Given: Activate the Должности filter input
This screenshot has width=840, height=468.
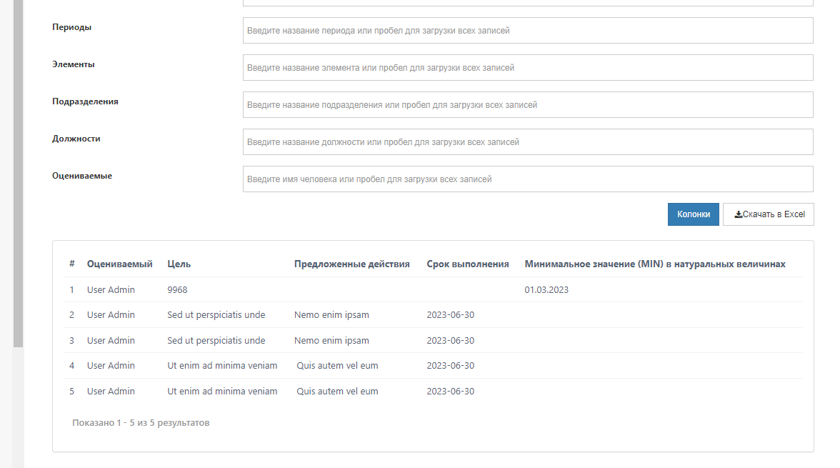Looking at the screenshot, I should 527,142.
